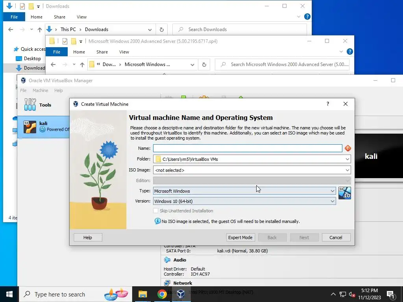Click the VirtualBox taskbar icon
The width and height of the screenshot is (403, 302).
[181, 294]
